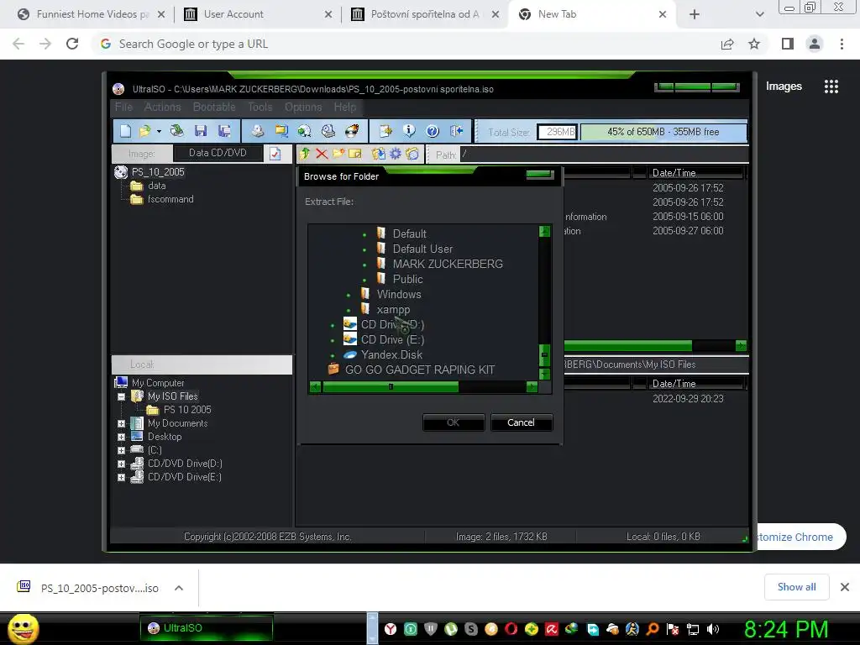Click the Convert image disc icon
Viewport: 860px width, 645px height.
coord(304,130)
